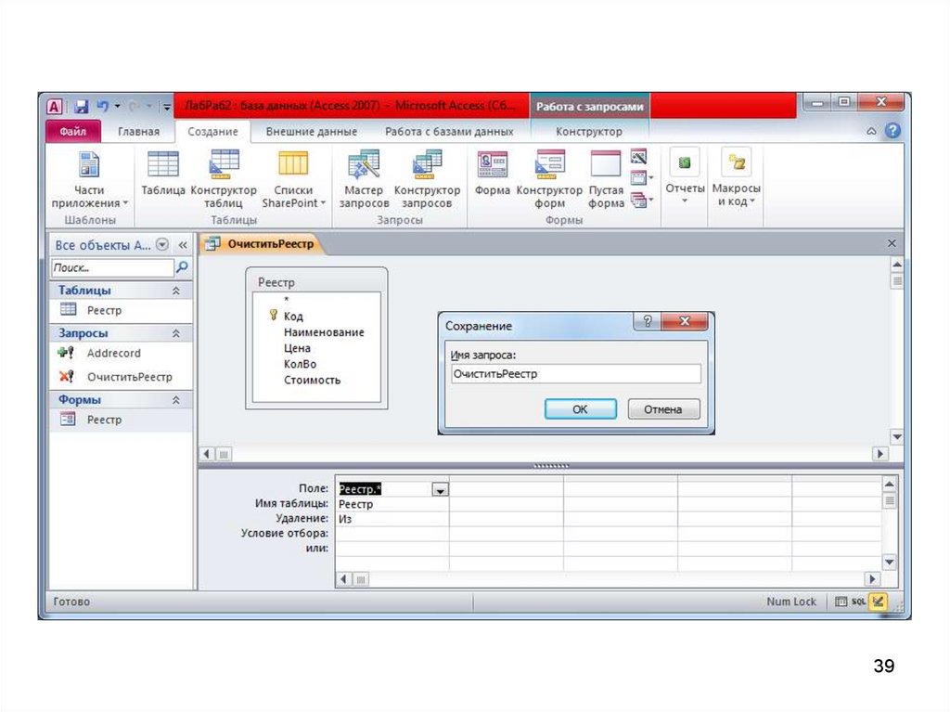The height and width of the screenshot is (712, 950).
Task: Switch to the Внешние данные tab
Action: click(312, 132)
